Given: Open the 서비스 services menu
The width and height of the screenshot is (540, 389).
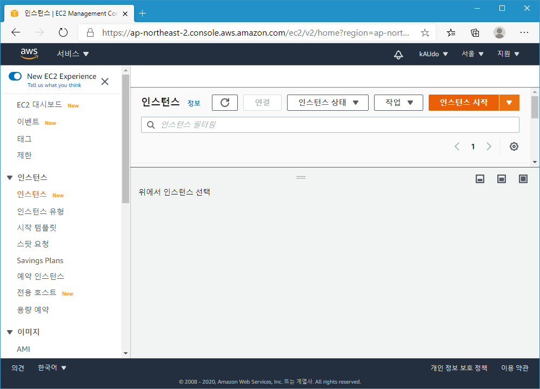Looking at the screenshot, I should coord(72,53).
